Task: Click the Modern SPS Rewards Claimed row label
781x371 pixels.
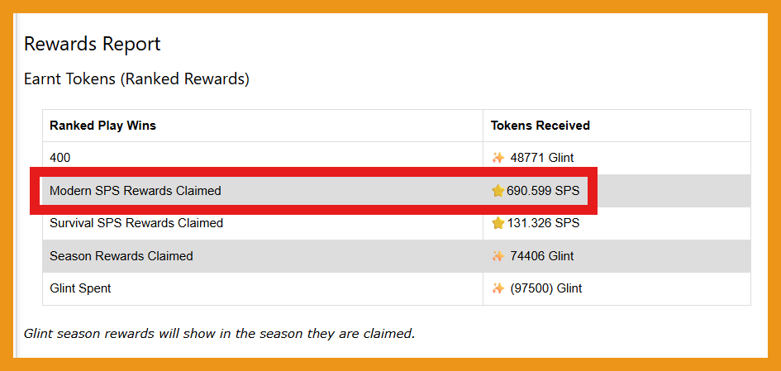Action: [x=136, y=190]
